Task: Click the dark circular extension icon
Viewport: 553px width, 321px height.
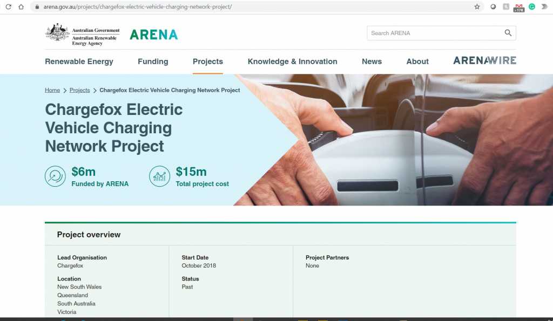Action: (493, 6)
